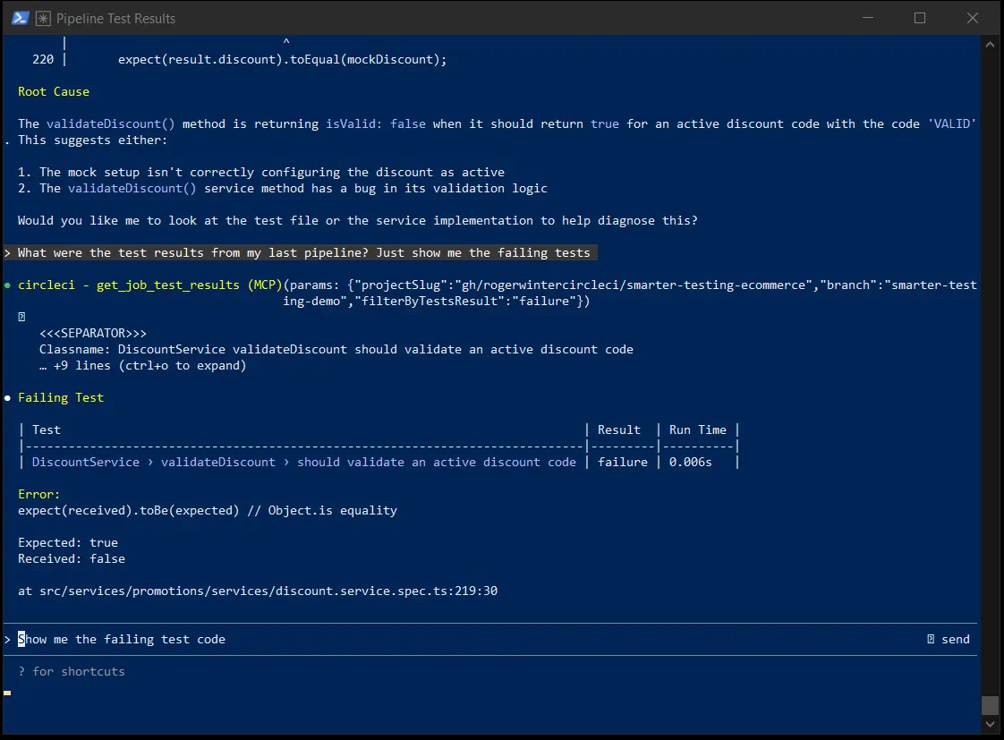Viewport: 1004px width, 740px height.
Task: Click the '? for shortcuts' hint
Action: pos(72,671)
